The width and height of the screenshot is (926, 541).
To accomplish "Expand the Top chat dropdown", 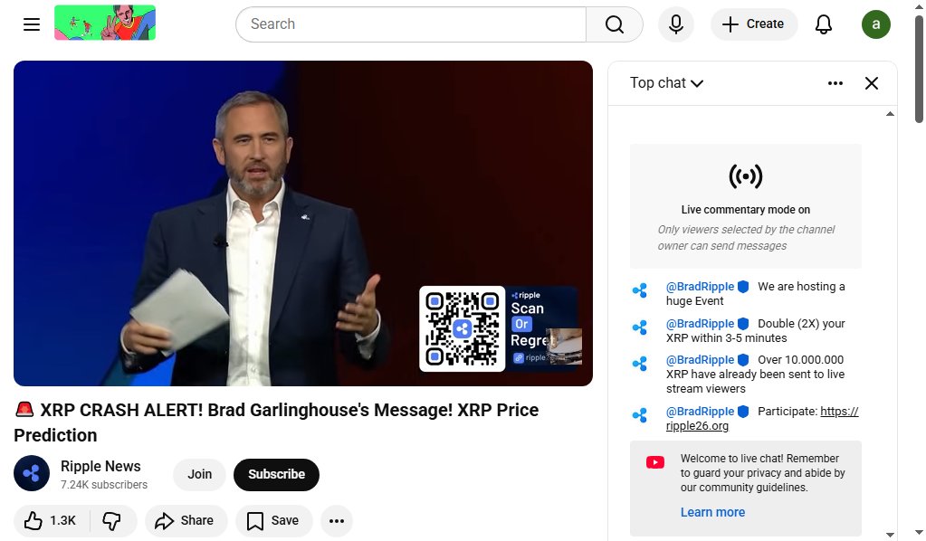I will coord(666,82).
